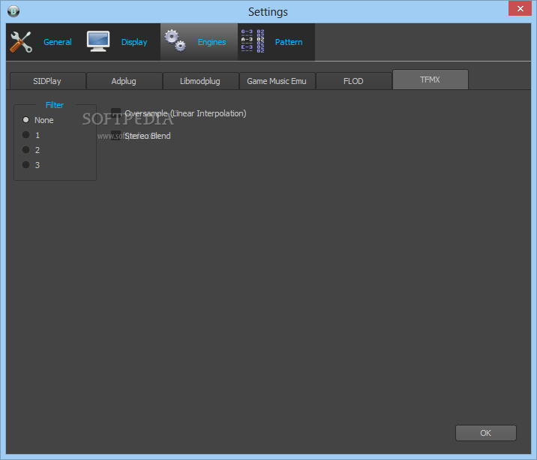Switch to the FLOD tab
The width and height of the screenshot is (537, 460).
(x=353, y=81)
